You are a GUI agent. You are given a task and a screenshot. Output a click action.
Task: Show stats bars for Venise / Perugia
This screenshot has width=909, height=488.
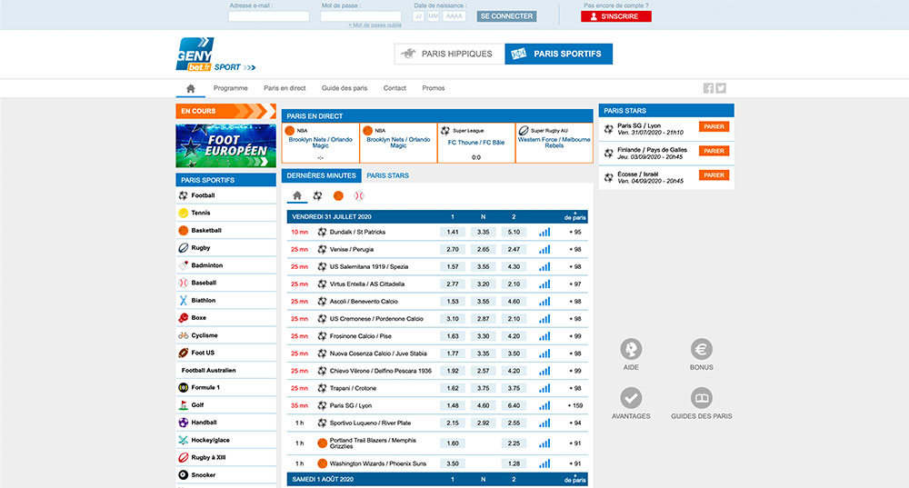[544, 249]
